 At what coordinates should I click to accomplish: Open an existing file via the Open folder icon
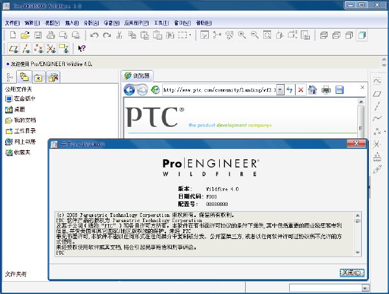pos(25,35)
